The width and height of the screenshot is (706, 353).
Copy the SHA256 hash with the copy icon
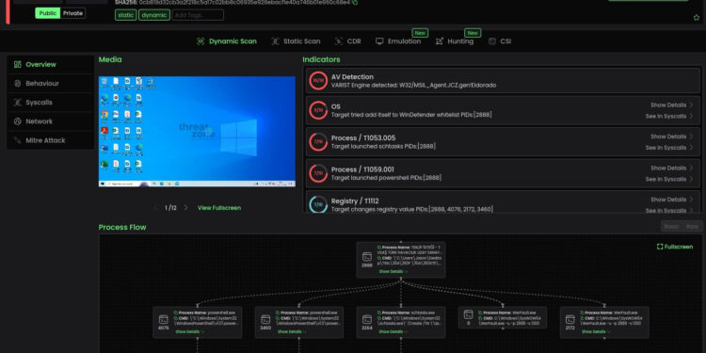355,2
